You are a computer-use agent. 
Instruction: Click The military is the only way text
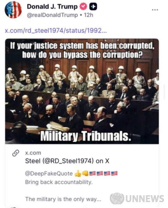point(63,199)
